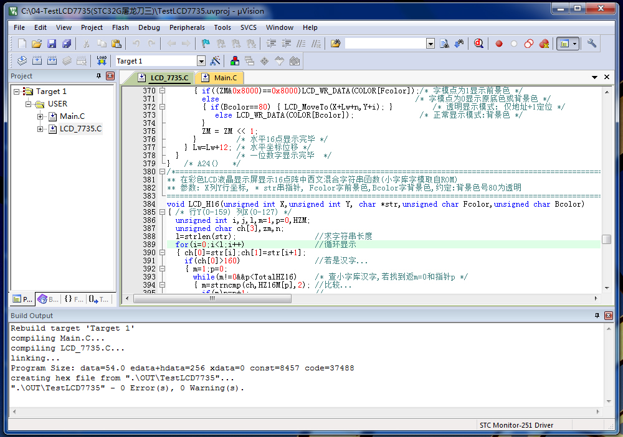This screenshot has height=437, width=623.
Task: Open Options for Target wand icon
Action: [x=215, y=61]
